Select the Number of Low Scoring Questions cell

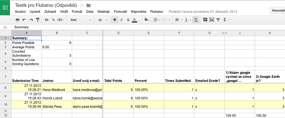(27, 62)
